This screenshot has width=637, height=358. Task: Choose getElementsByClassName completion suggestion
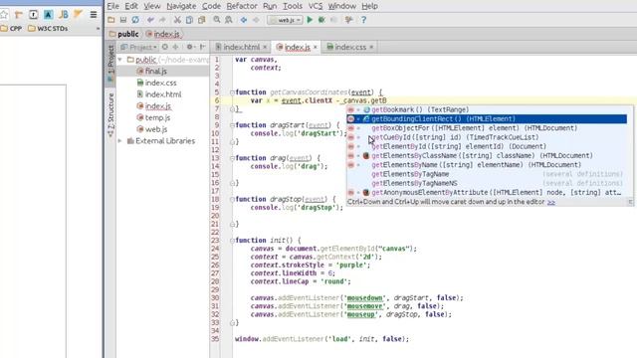point(487,156)
